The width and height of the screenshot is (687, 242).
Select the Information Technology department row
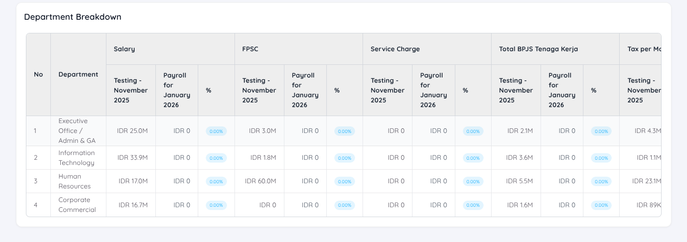[76, 158]
